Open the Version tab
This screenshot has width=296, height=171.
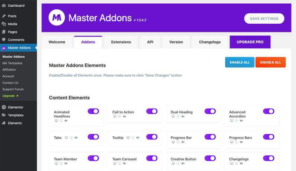click(x=176, y=42)
